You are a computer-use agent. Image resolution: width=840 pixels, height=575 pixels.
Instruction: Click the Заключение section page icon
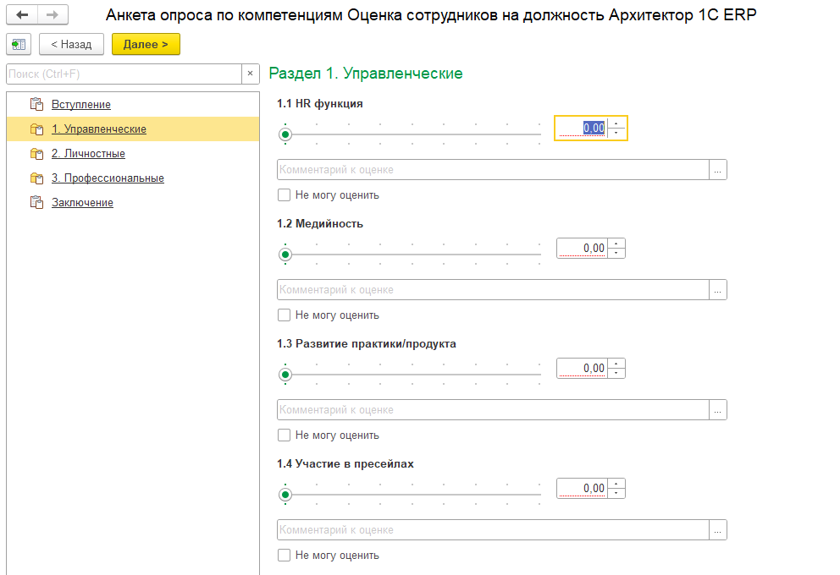36,203
